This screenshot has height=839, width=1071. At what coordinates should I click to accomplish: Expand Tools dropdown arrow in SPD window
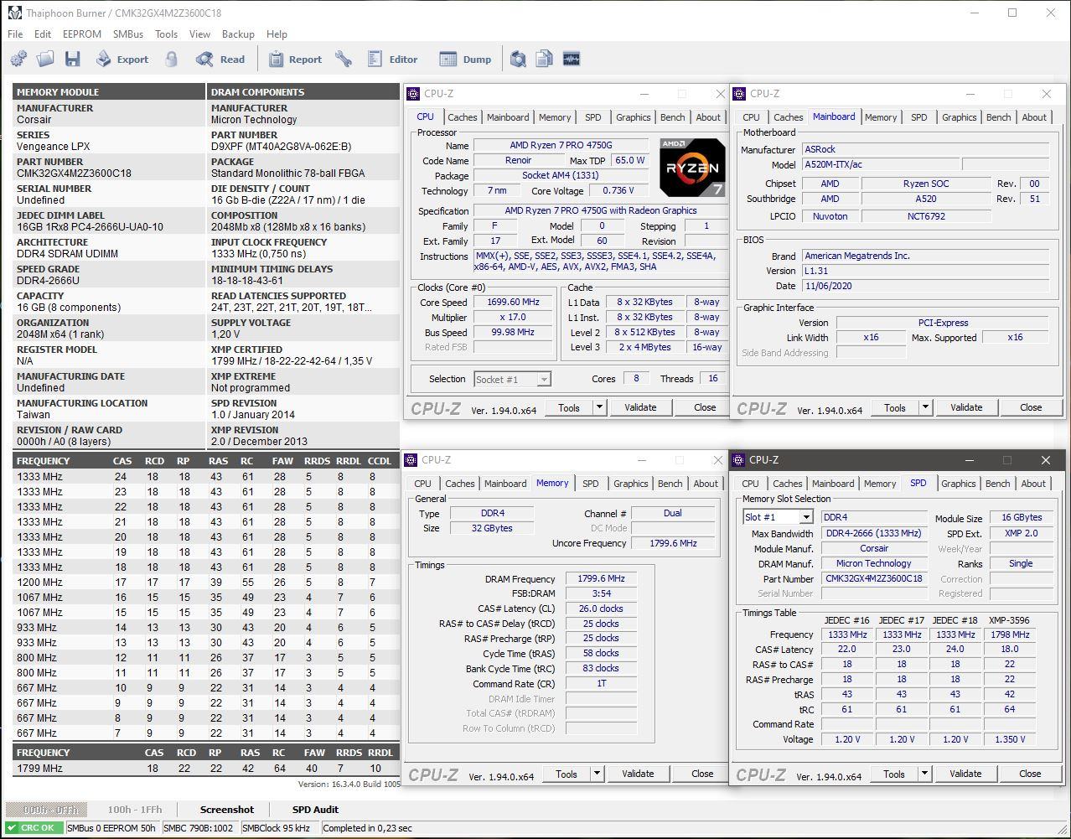(x=924, y=774)
